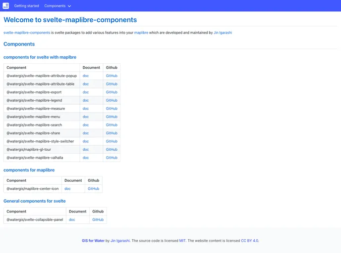Viewport: 341px width, 253px height.
Task: Open the CC BY 4.0 license link
Action: click(x=250, y=241)
